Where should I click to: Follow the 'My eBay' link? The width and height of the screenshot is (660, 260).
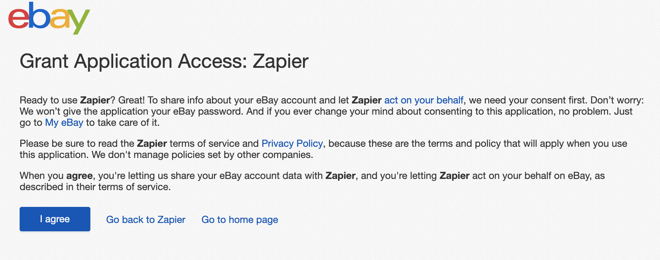tap(64, 123)
